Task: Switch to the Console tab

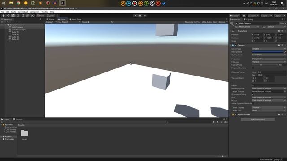Action: (18, 119)
